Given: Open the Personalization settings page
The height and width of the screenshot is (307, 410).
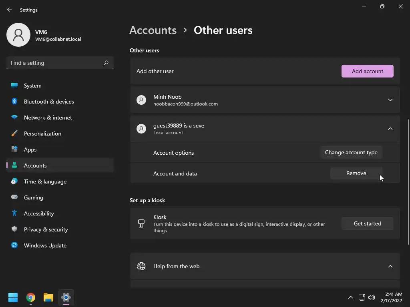Looking at the screenshot, I should [x=42, y=134].
